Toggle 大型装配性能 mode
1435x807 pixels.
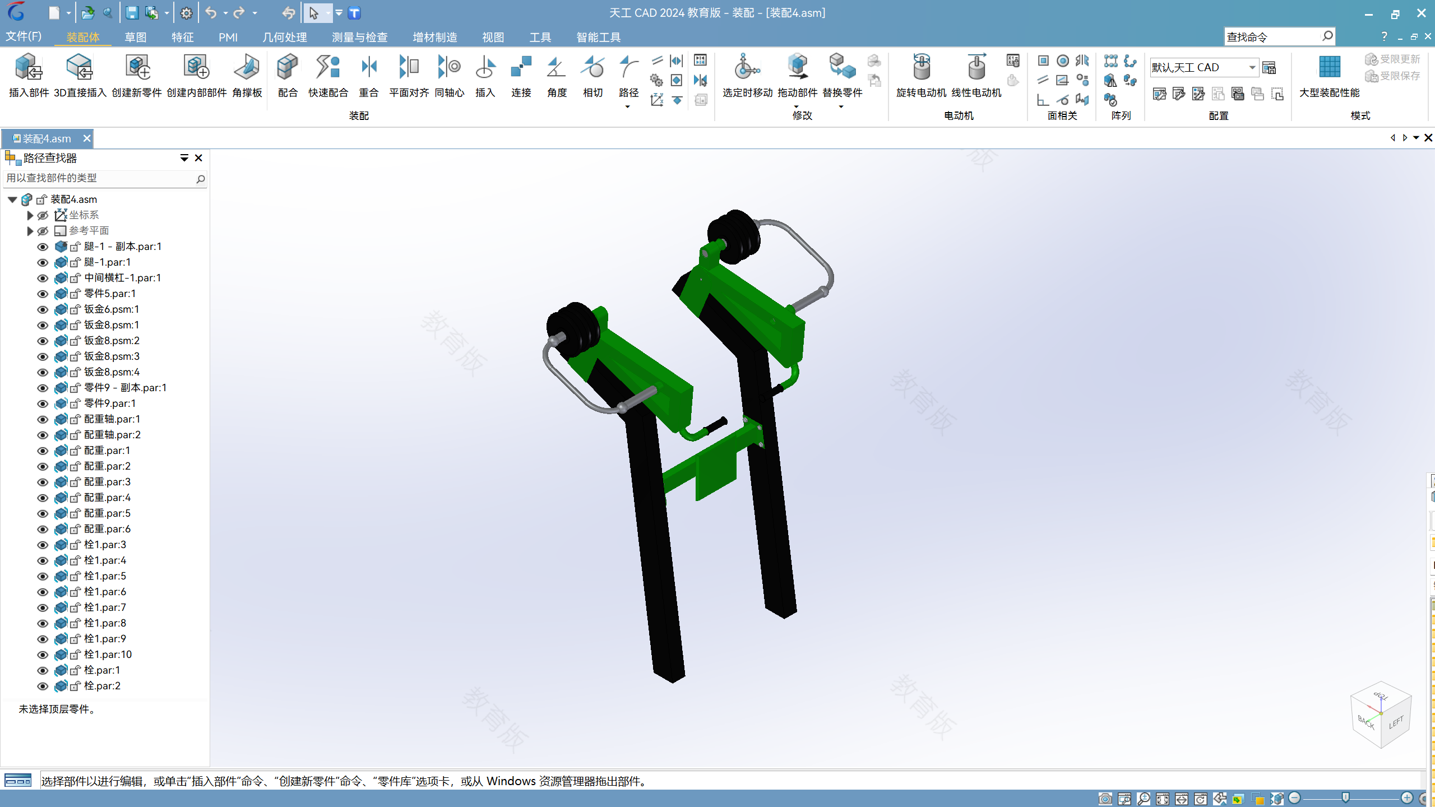tap(1329, 76)
